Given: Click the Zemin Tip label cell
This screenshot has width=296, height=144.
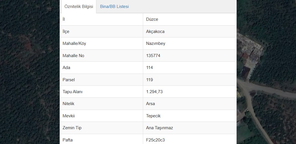Looking at the screenshot, I should click(x=101, y=128).
